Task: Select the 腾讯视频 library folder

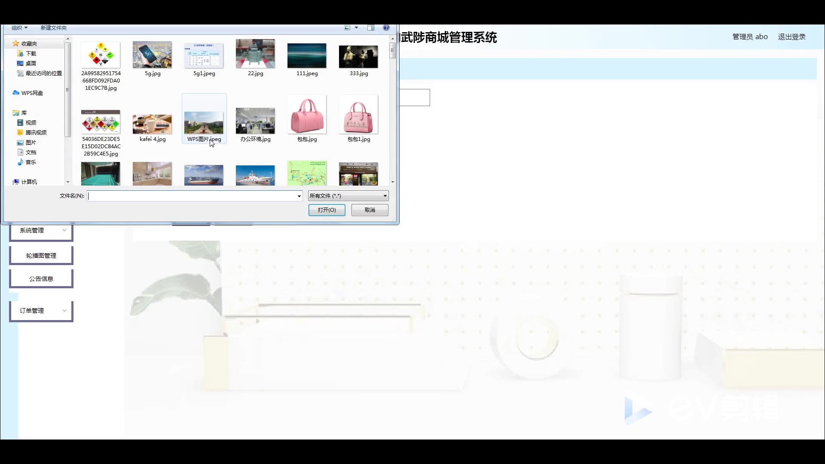Action: pyautogui.click(x=36, y=132)
